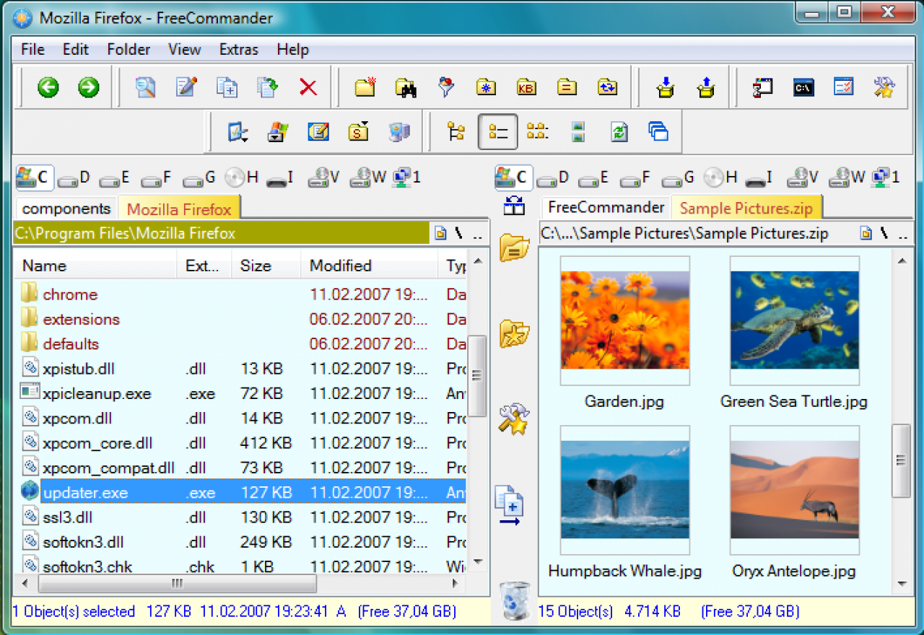The width and height of the screenshot is (924, 635).
Task: Toggle the details list view button
Action: click(x=497, y=131)
